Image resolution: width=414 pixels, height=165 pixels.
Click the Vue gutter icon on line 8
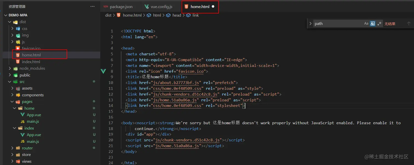click(103, 71)
